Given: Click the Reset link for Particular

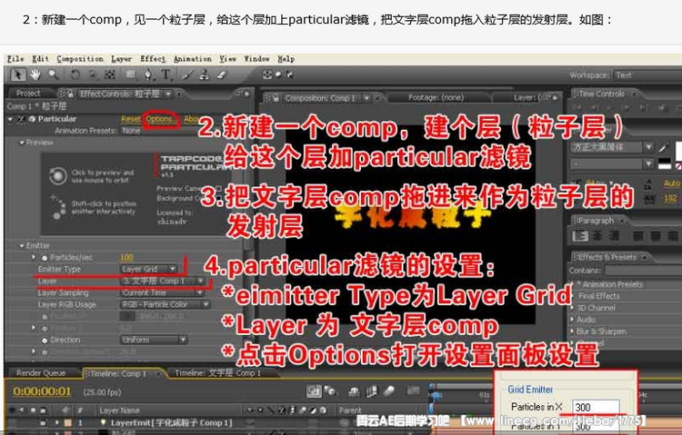Looking at the screenshot, I should [130, 119].
